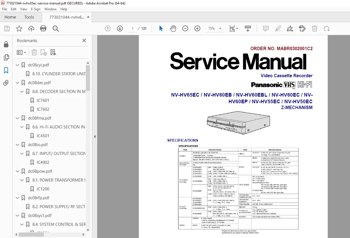Collapse the dc08rfp.pdf bookmark

17,198
